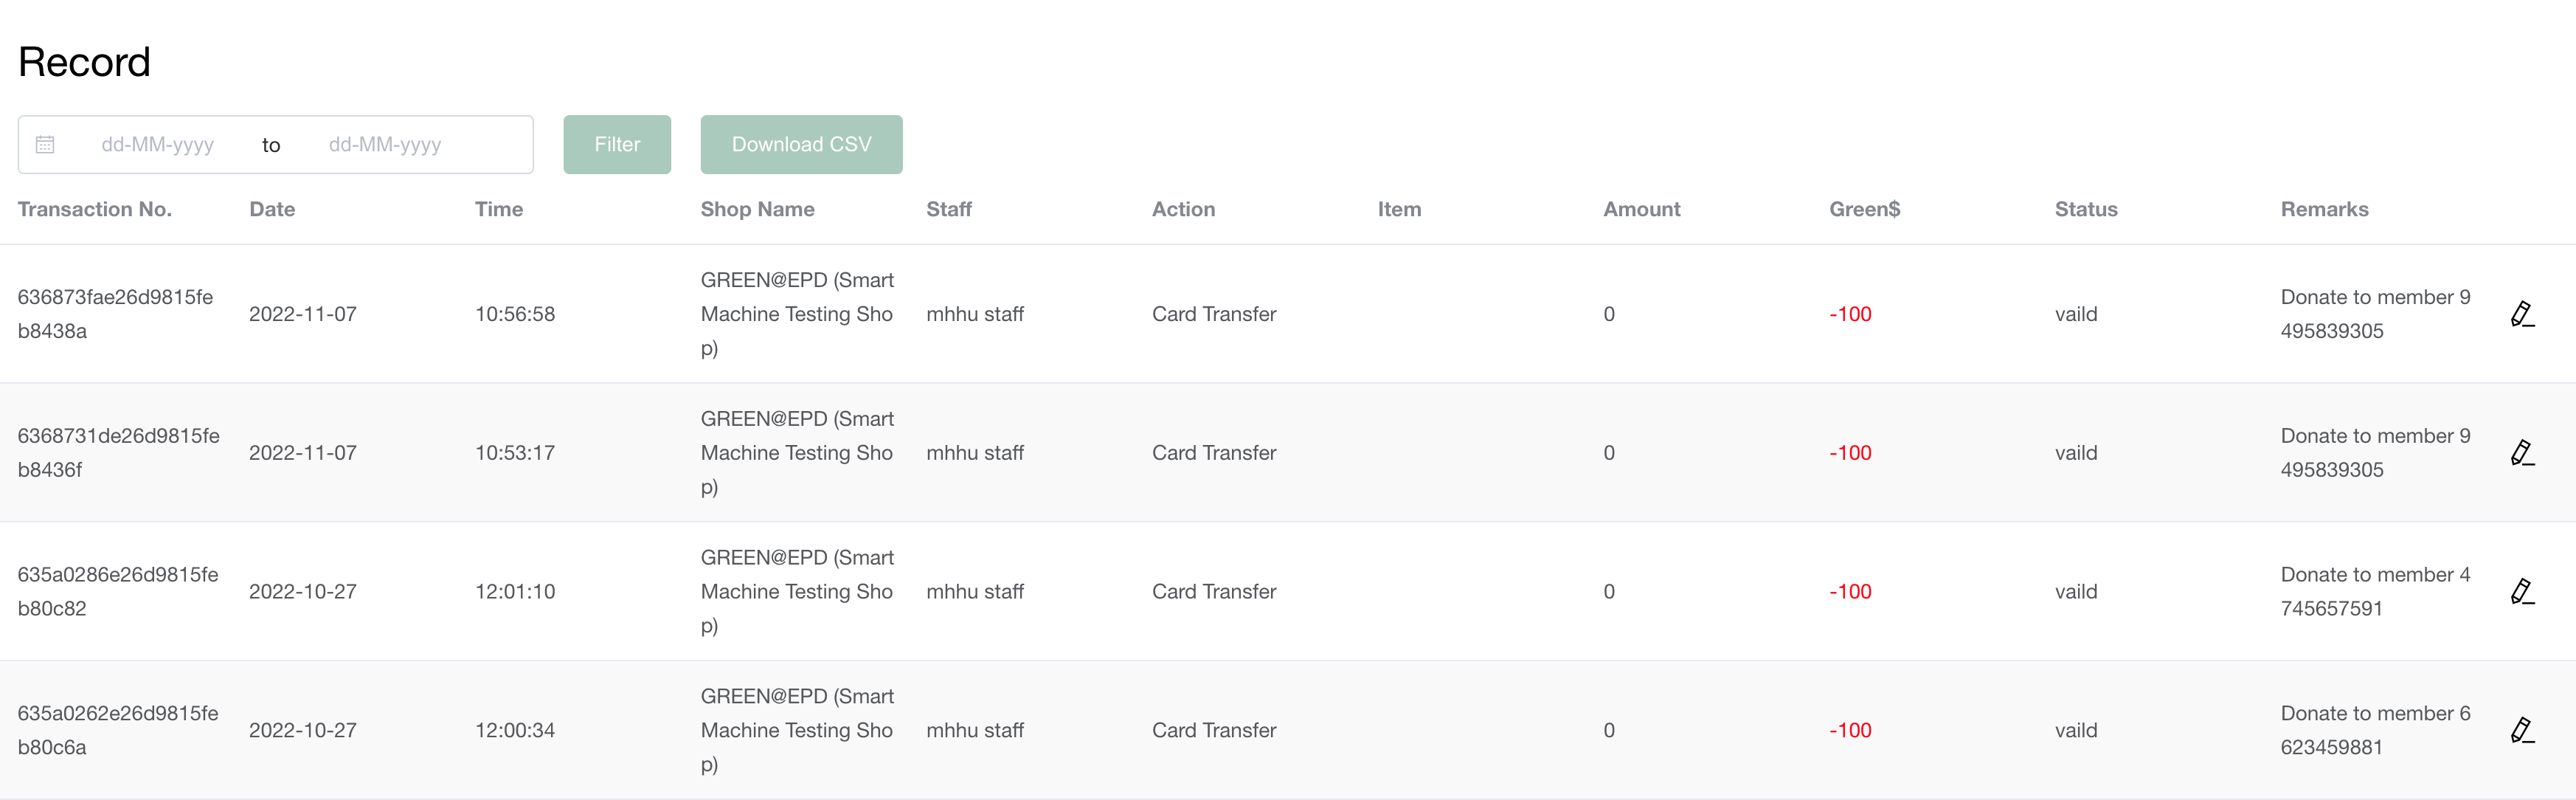Click the Transaction No. column header

[95, 209]
